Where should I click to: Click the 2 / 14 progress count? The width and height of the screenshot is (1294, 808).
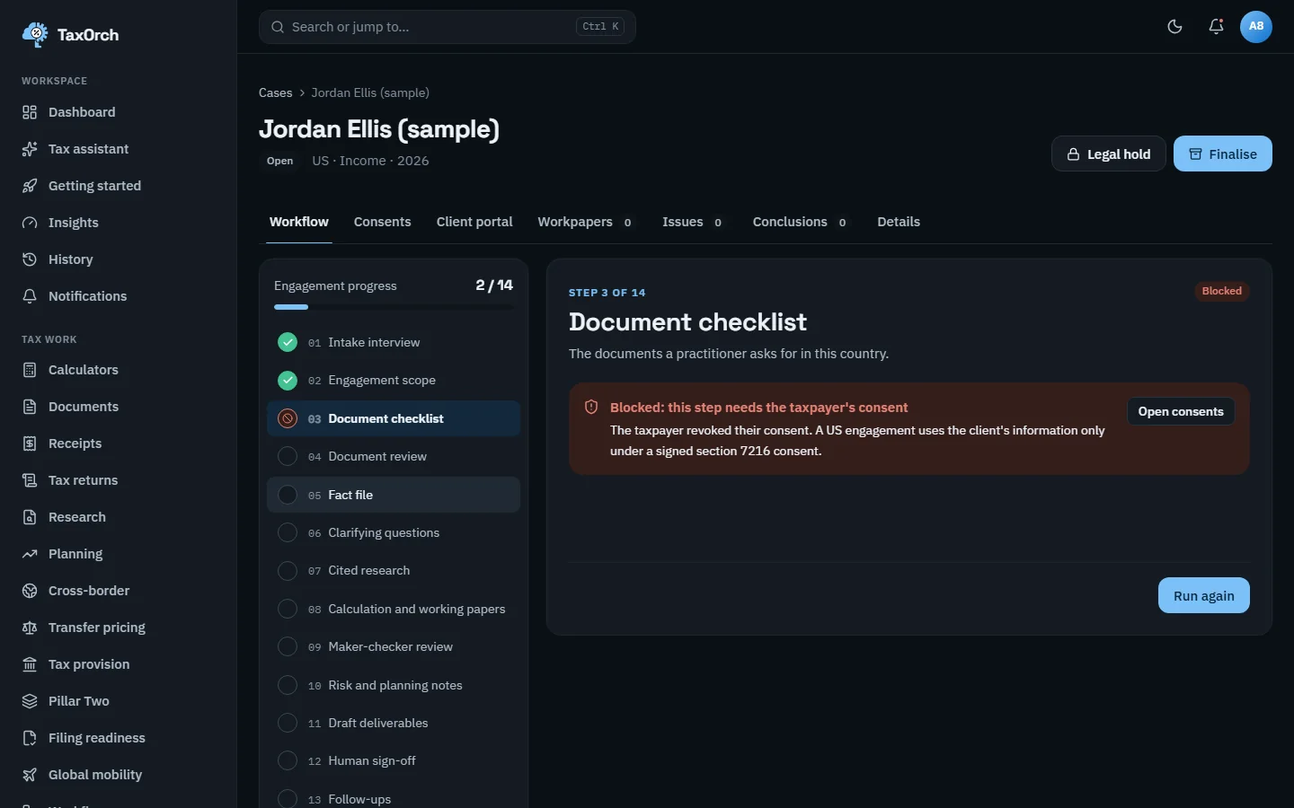click(494, 285)
